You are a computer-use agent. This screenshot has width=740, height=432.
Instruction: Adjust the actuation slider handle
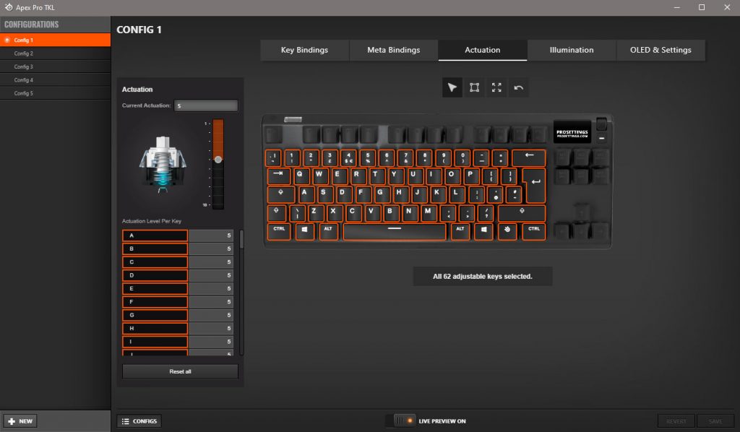click(218, 160)
